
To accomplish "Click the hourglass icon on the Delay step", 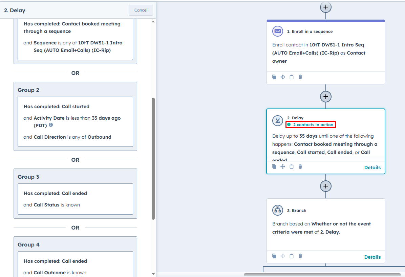I will (277, 121).
